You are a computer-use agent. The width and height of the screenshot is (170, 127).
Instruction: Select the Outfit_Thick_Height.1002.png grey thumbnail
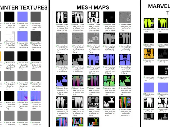point(9,76)
